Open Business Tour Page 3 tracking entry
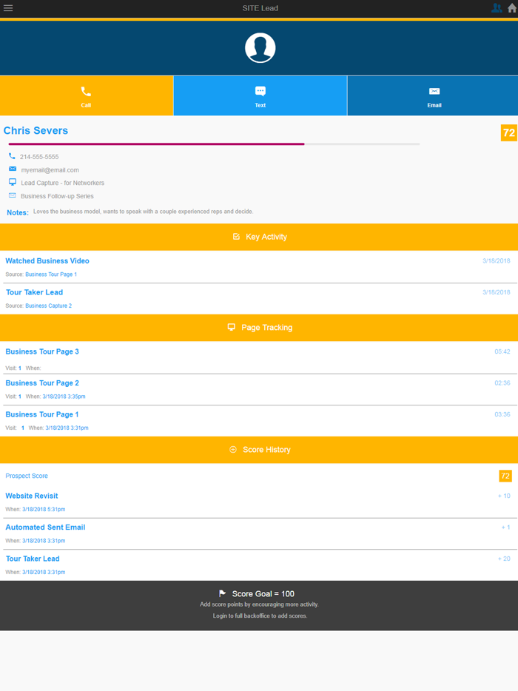This screenshot has height=691, width=518. coord(42,351)
